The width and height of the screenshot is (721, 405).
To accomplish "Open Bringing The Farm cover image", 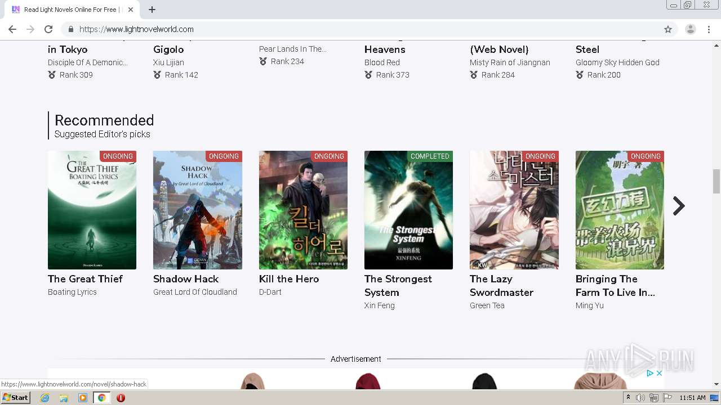I will tap(620, 210).
